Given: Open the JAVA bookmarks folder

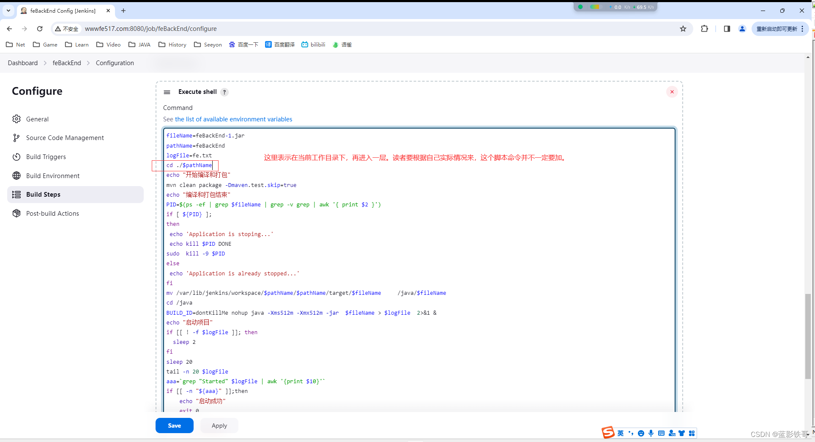Looking at the screenshot, I should (139, 44).
